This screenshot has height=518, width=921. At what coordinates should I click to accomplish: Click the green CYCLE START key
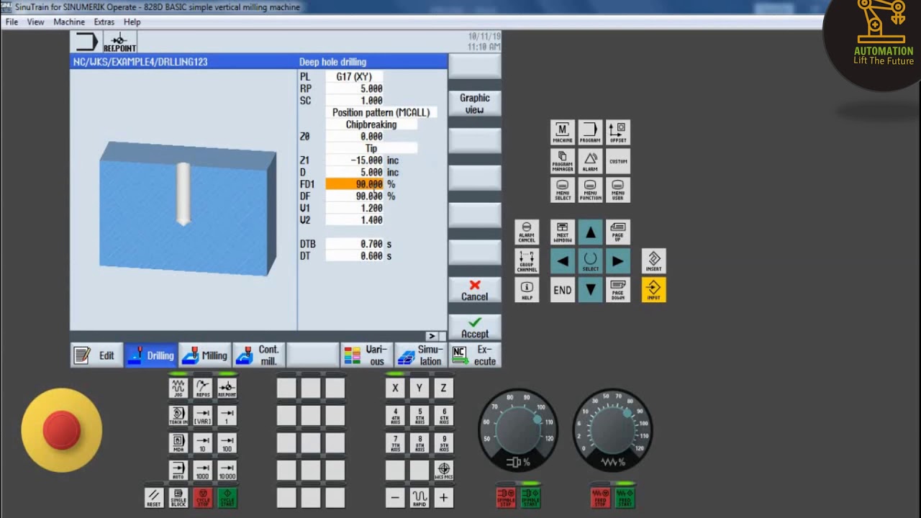click(227, 498)
